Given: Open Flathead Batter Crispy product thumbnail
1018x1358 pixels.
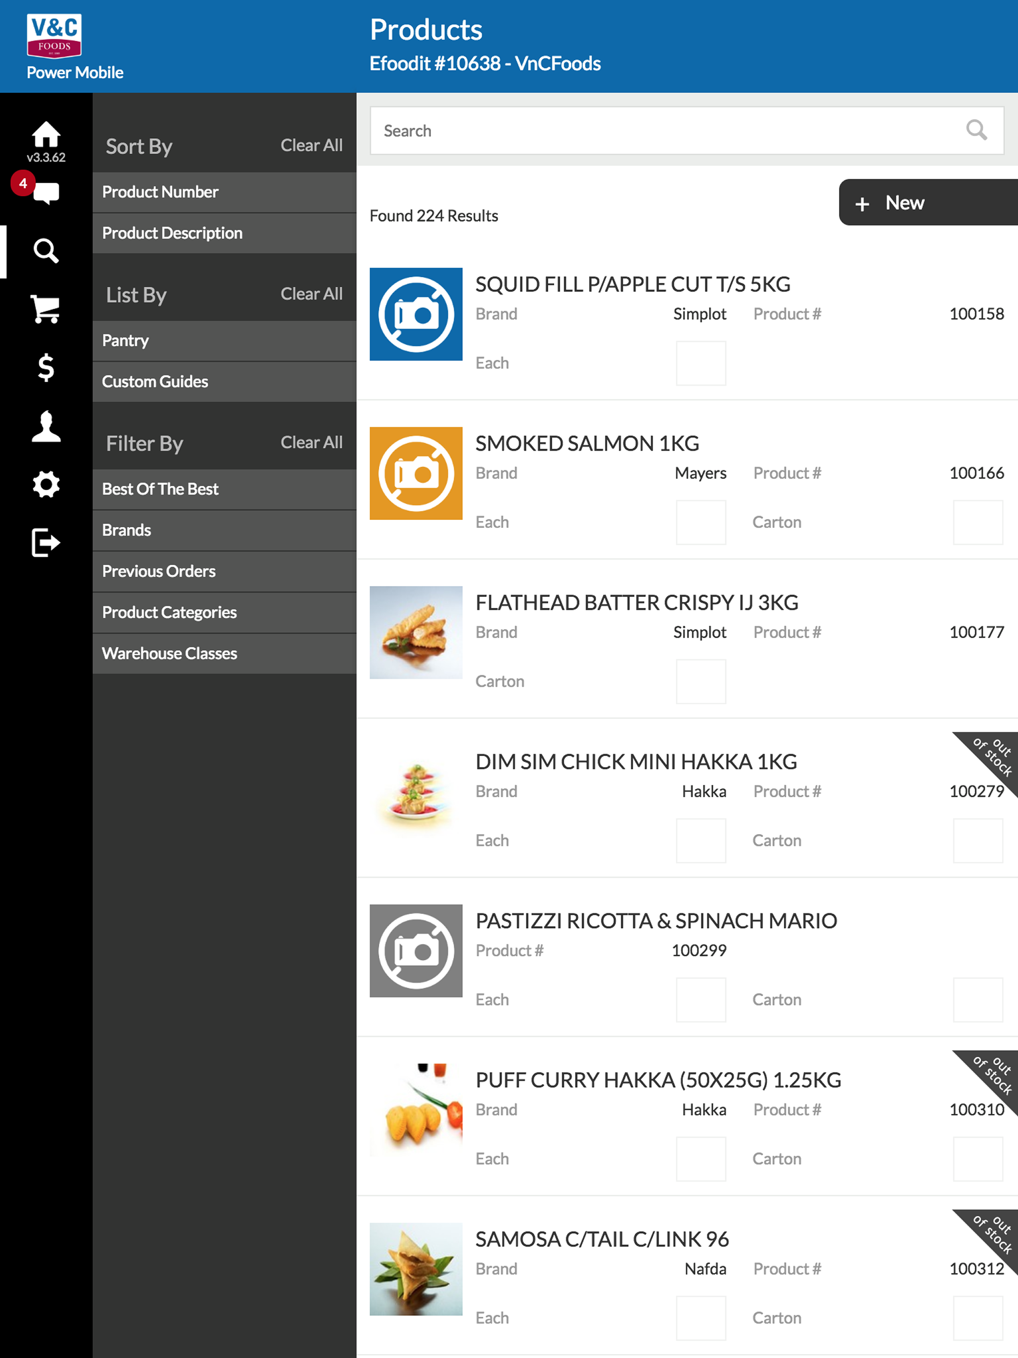Looking at the screenshot, I should click(416, 632).
